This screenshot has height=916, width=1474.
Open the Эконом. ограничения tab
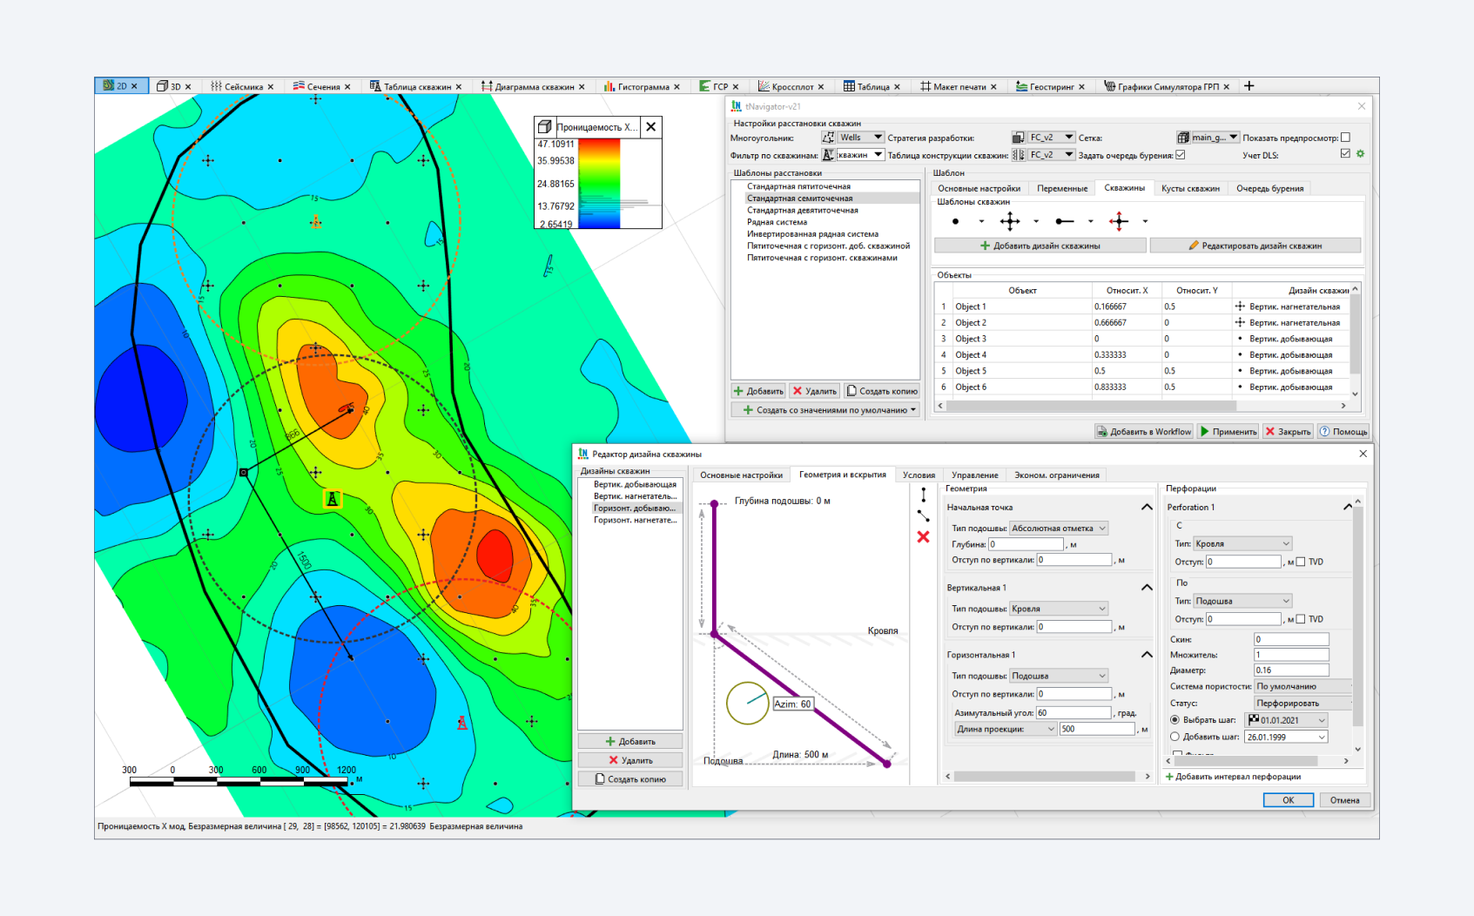point(1056,475)
